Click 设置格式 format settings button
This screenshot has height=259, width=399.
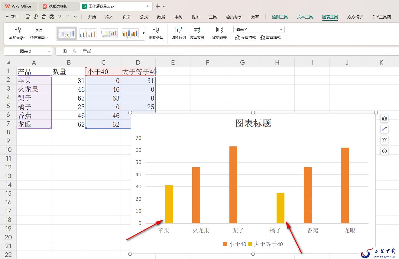(245, 38)
